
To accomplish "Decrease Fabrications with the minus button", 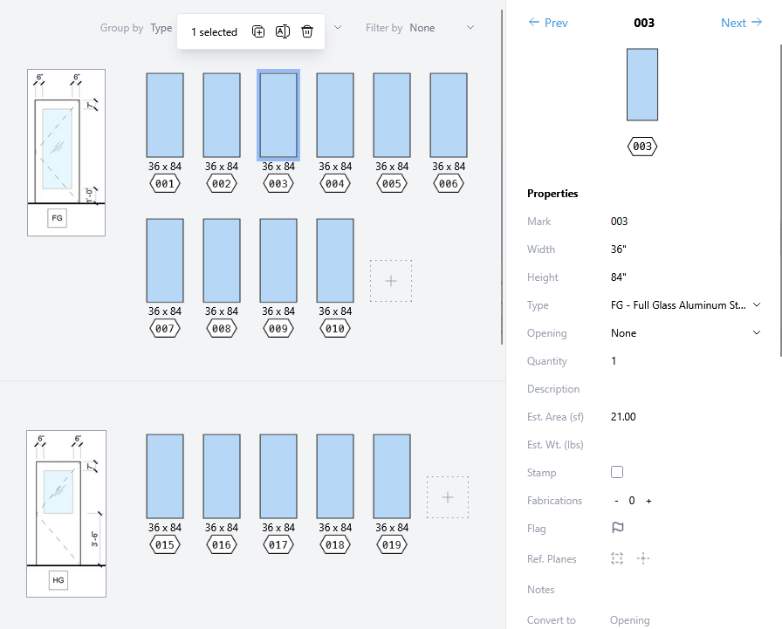I will tap(616, 501).
